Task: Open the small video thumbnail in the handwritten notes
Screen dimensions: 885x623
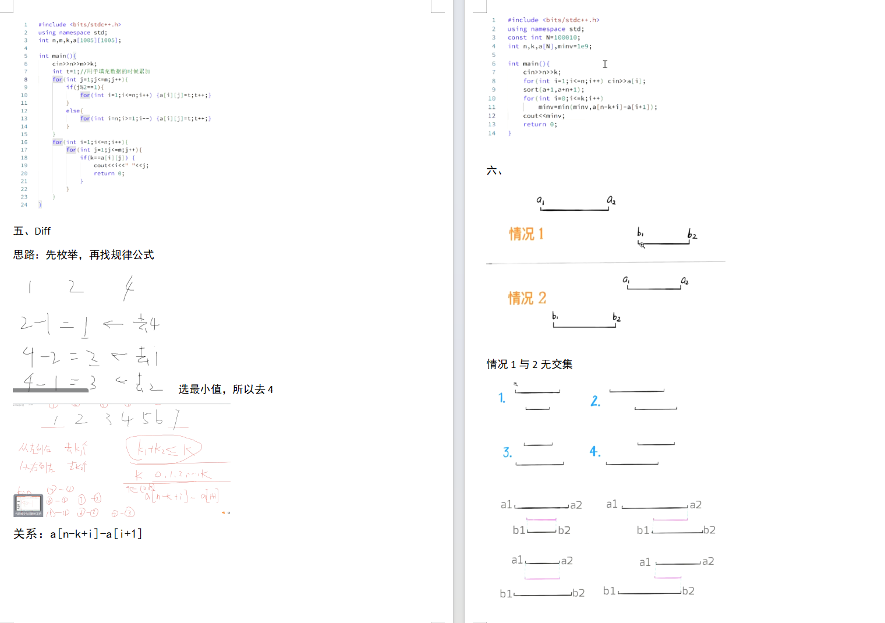Action: (28, 505)
